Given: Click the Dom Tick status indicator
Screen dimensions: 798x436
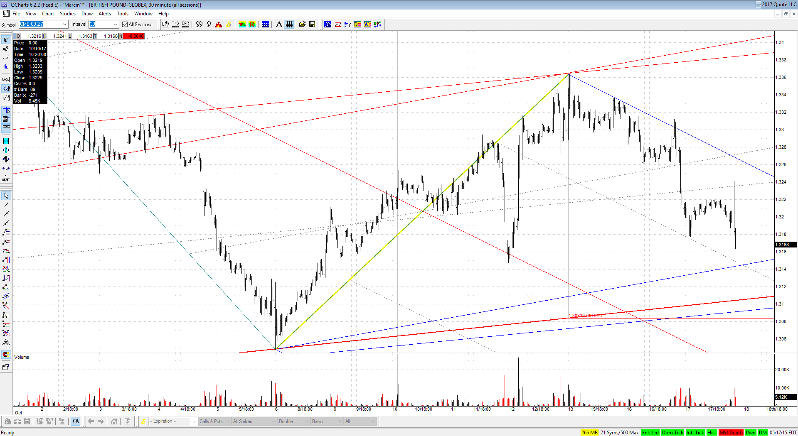Looking at the screenshot, I should [x=673, y=433].
